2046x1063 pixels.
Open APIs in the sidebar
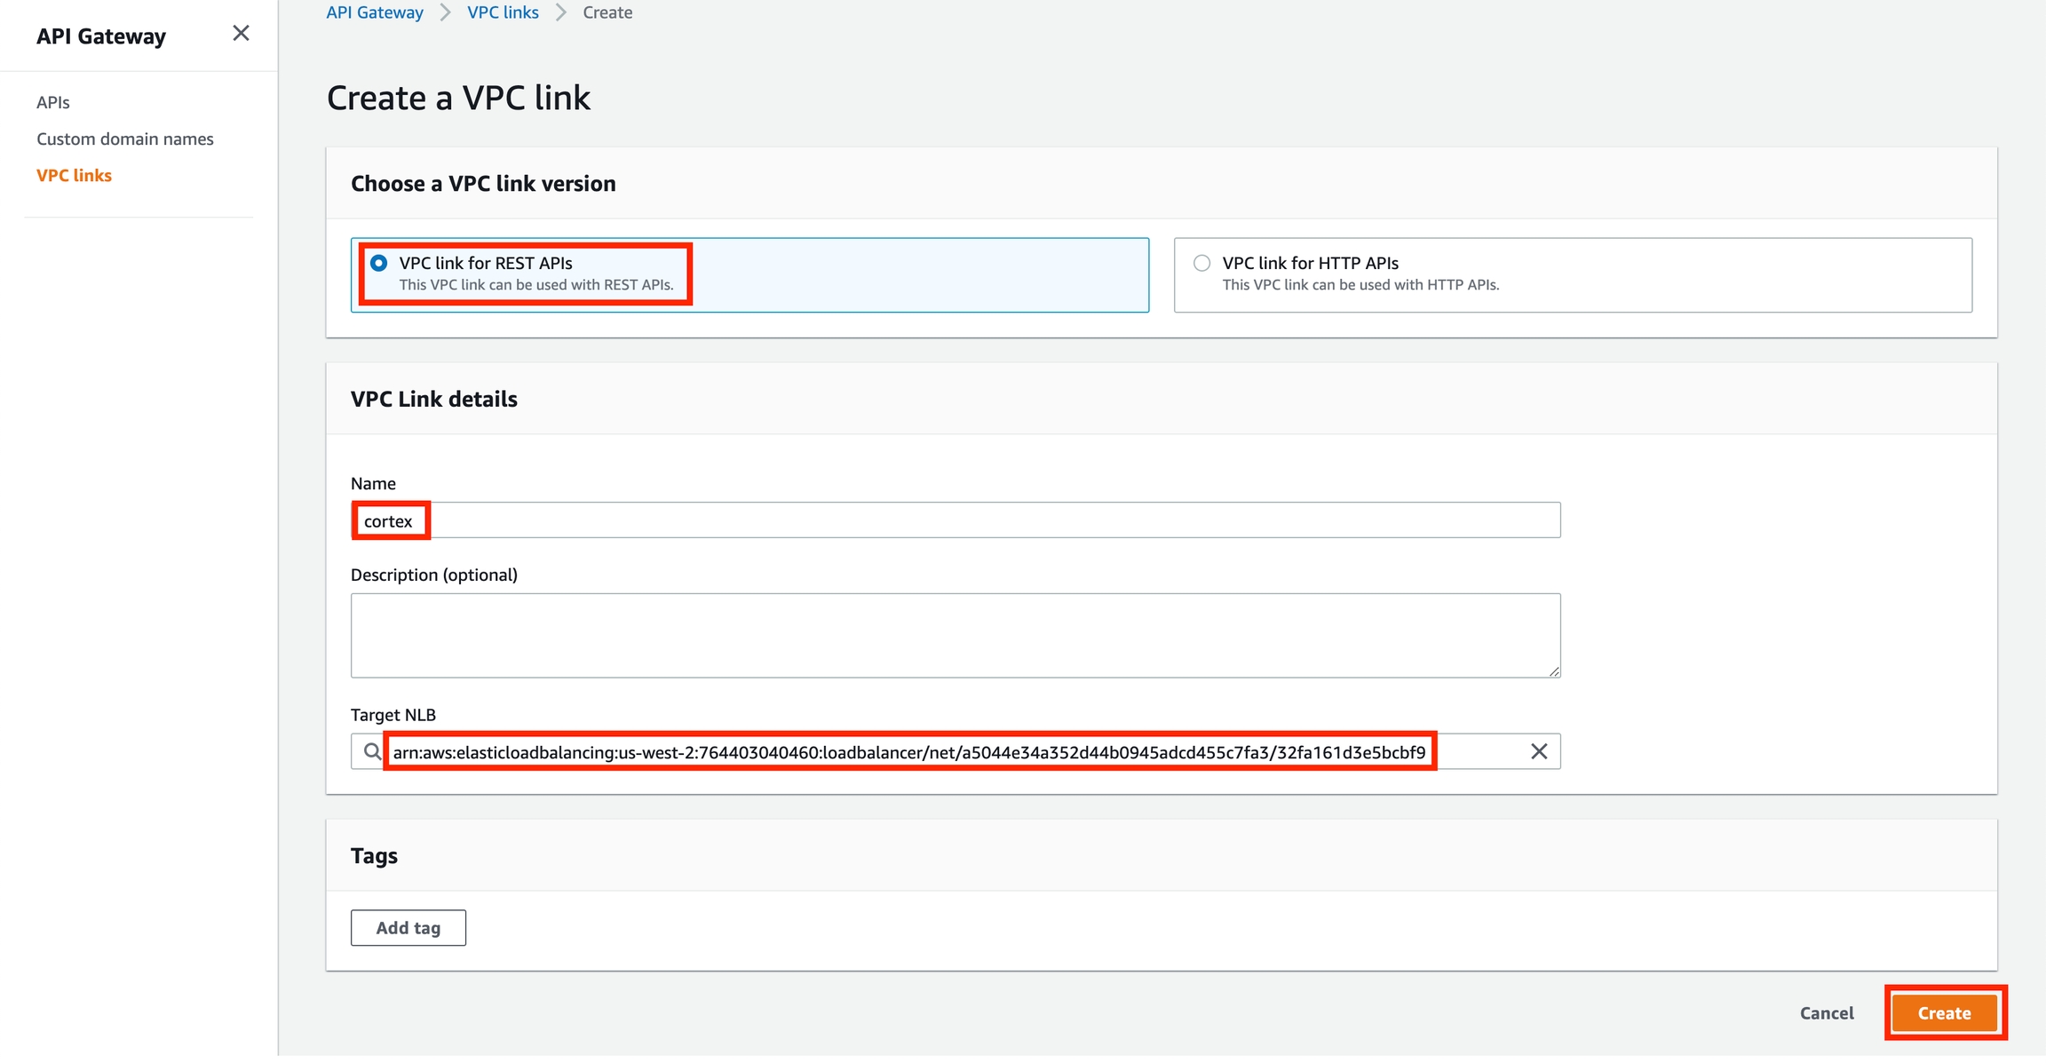(53, 102)
